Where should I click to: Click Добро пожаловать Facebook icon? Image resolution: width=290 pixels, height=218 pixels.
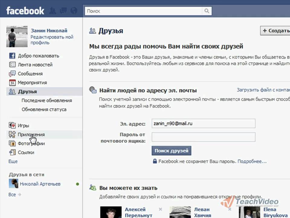point(12,56)
